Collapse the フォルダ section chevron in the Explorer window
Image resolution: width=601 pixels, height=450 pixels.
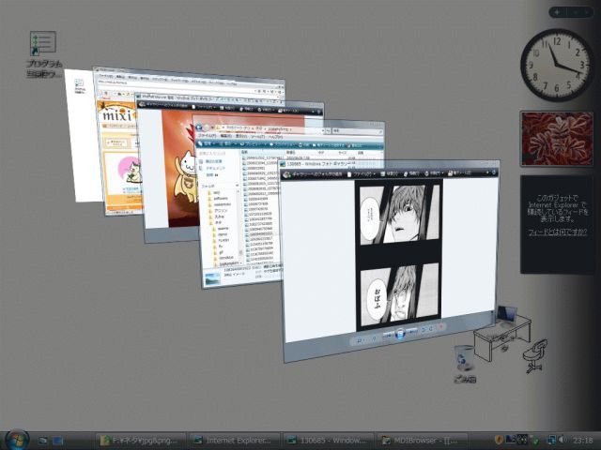click(237, 186)
